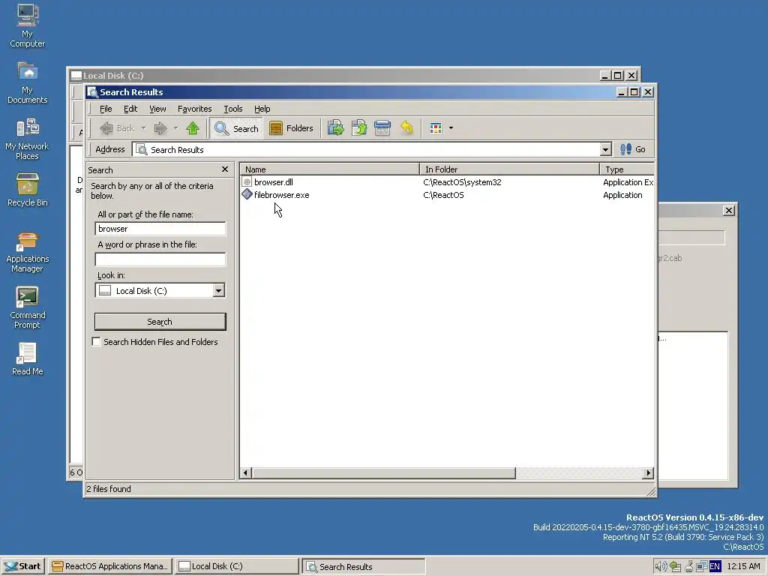The height and width of the screenshot is (576, 768).
Task: Click the 12:15 AM tray clock
Action: [x=743, y=567]
